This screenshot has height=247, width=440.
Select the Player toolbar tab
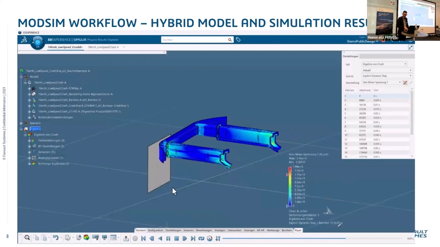point(298,230)
